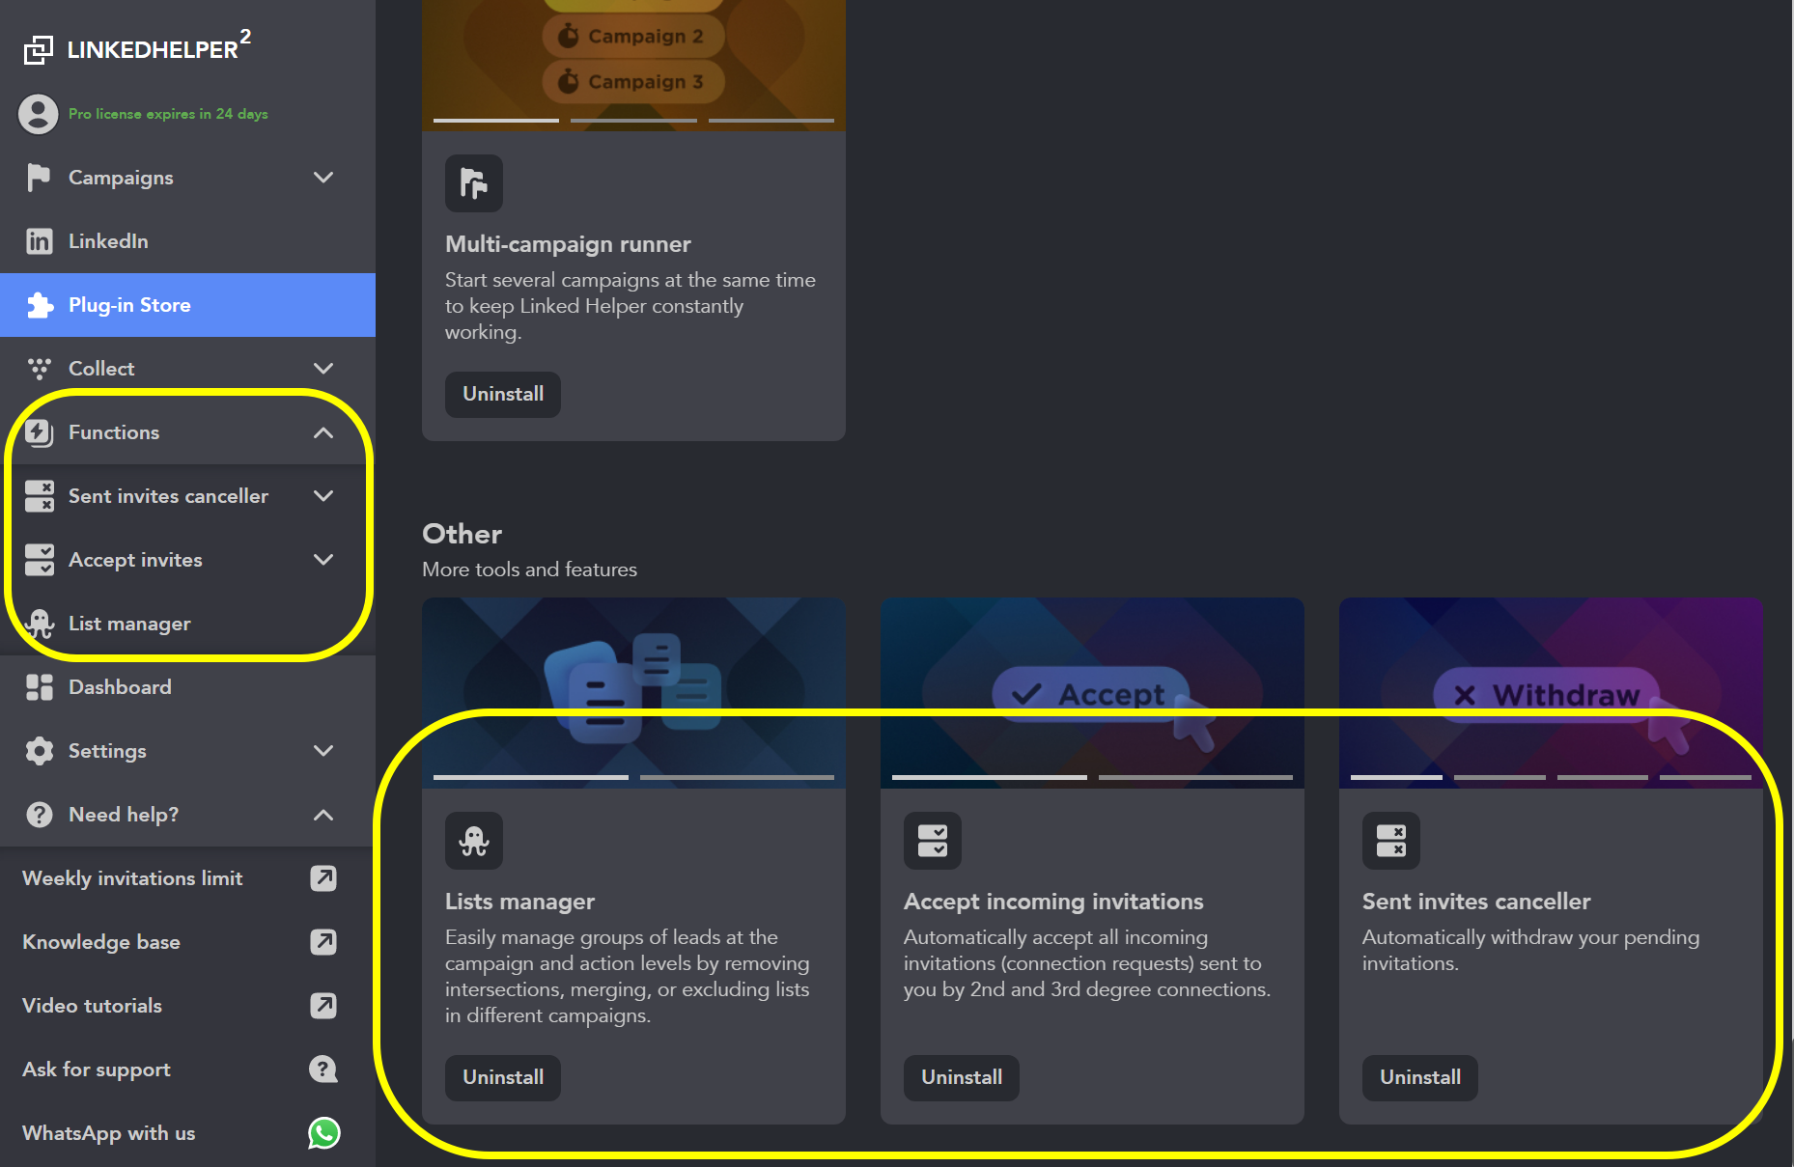Click the Other section heading

point(462,534)
